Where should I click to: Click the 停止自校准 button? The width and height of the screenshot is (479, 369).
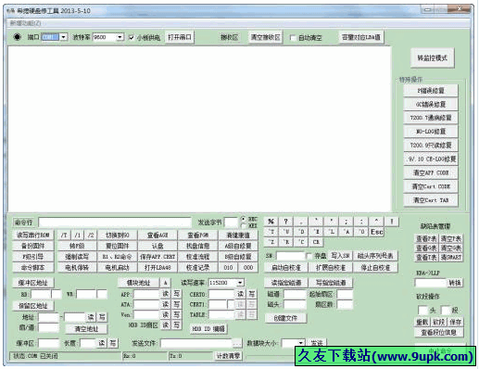[375, 267]
